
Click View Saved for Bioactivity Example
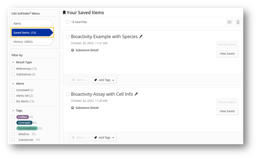tap(227, 54)
